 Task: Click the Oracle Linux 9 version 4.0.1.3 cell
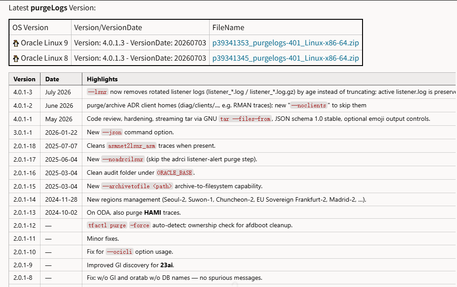coord(140,43)
